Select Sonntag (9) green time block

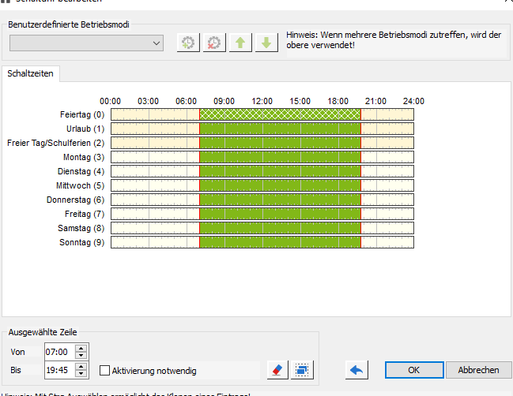(x=281, y=242)
